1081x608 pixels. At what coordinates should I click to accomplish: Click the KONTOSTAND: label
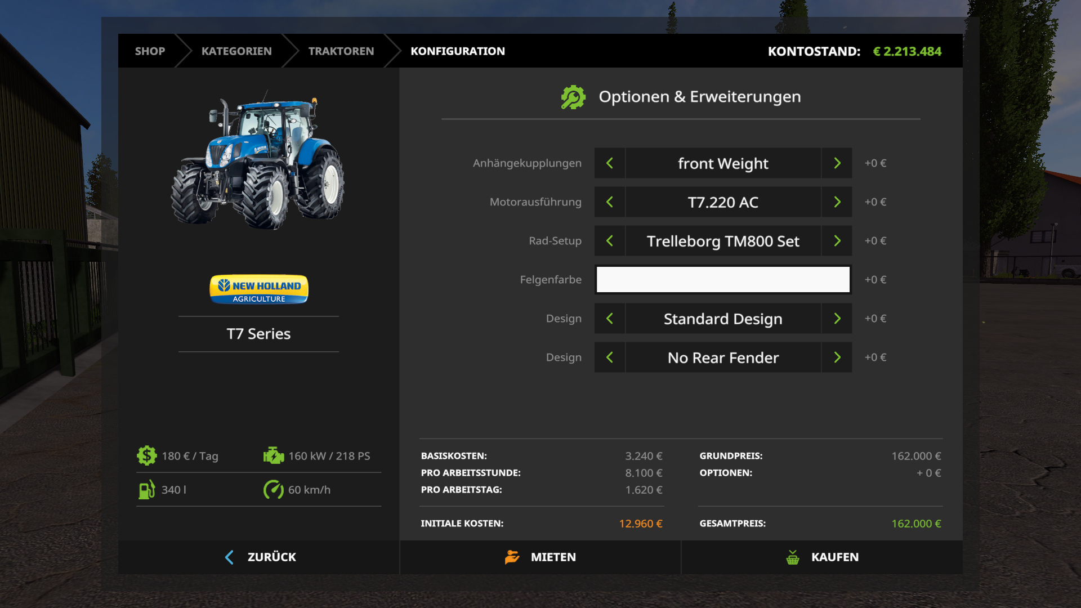[x=814, y=51]
